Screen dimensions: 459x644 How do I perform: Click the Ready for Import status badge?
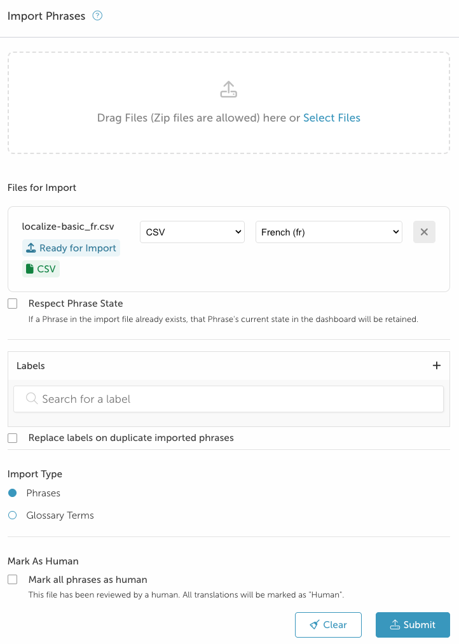point(71,248)
